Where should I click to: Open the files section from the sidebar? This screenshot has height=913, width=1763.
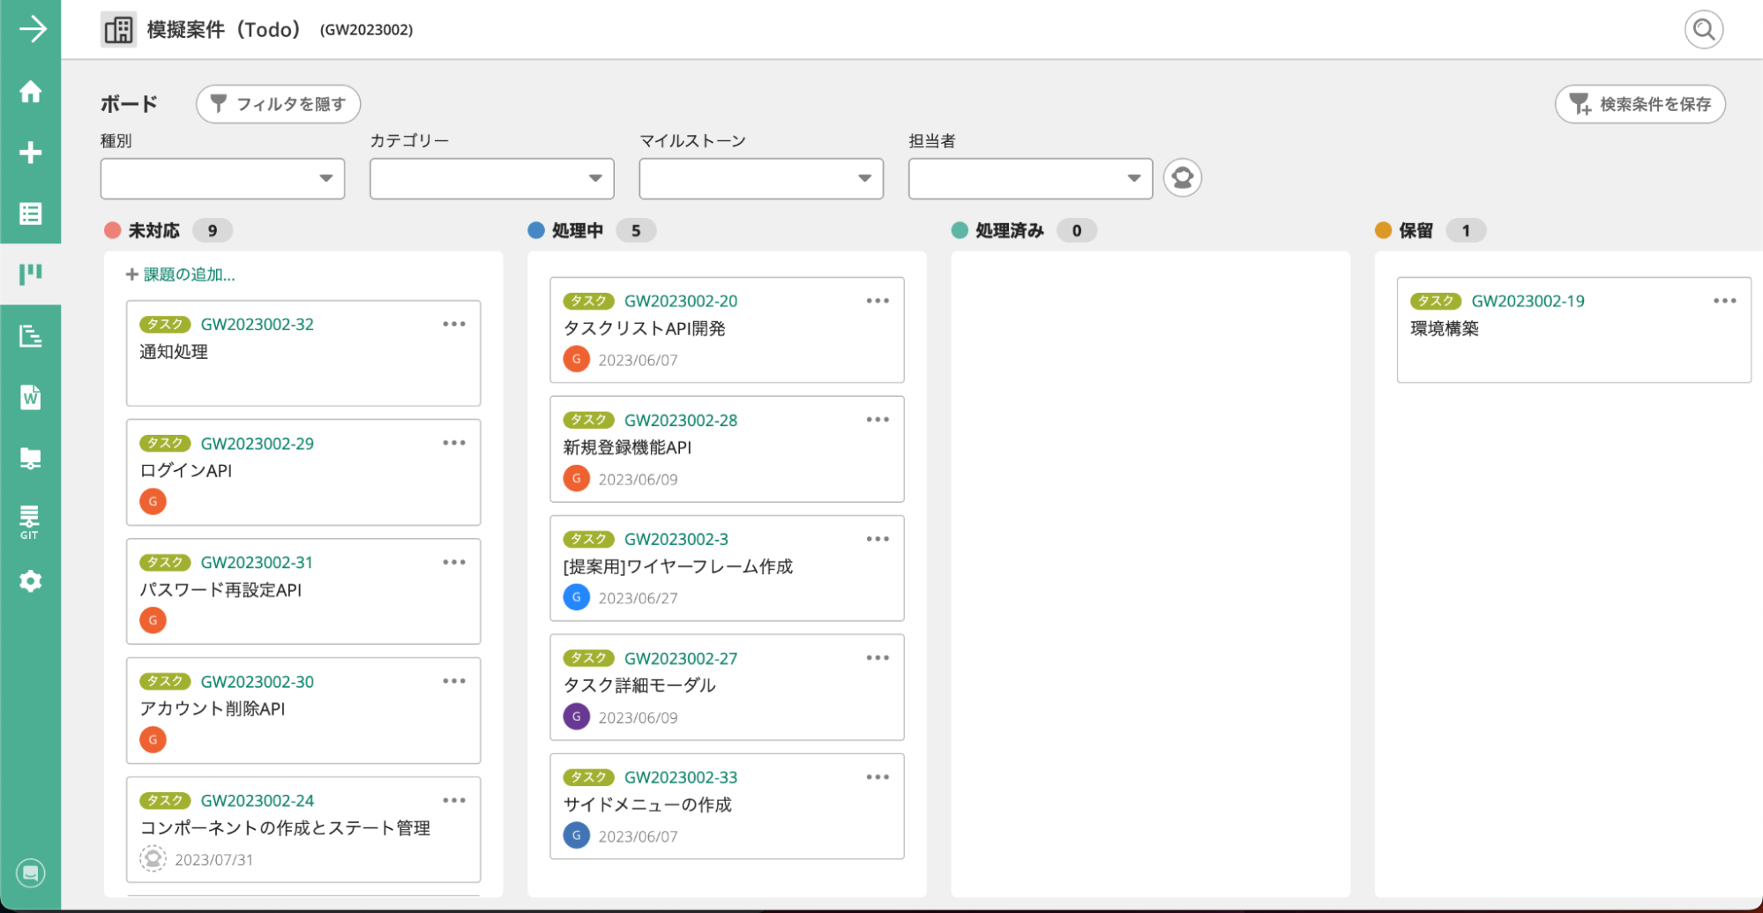(x=30, y=458)
